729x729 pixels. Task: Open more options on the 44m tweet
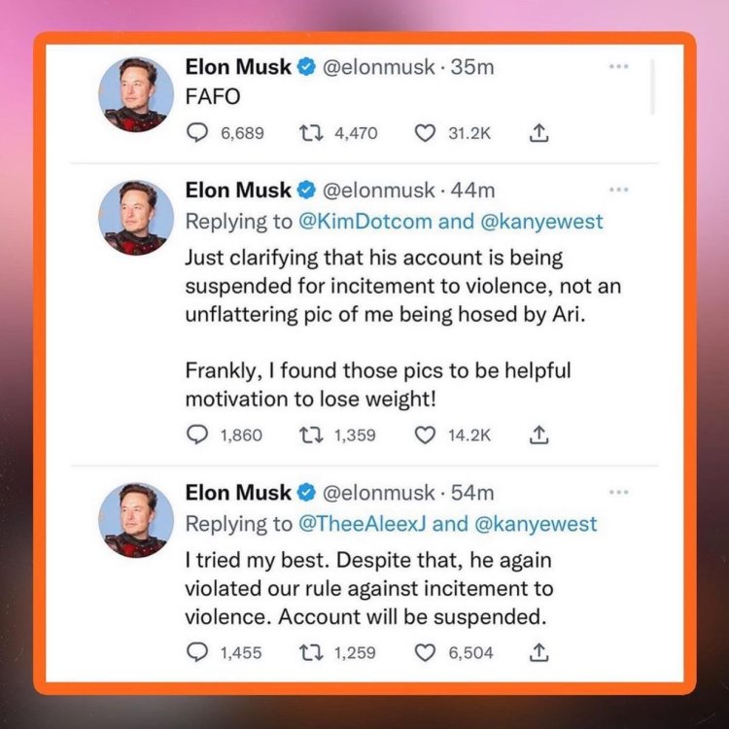tap(619, 190)
